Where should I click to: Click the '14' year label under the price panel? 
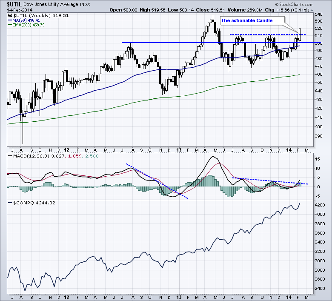289,150
